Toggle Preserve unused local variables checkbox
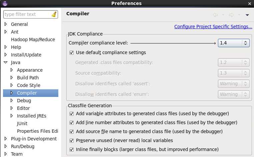This screenshot has height=157, width=254. click(x=72, y=141)
